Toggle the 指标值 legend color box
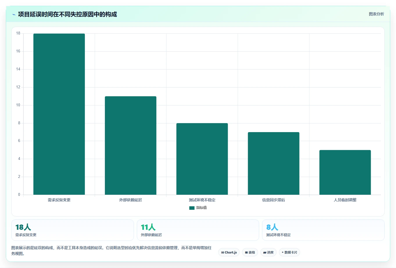 (x=192, y=208)
